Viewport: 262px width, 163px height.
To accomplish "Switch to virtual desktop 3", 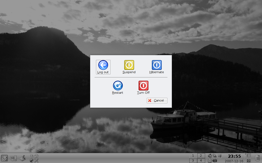I will pos(193,161).
